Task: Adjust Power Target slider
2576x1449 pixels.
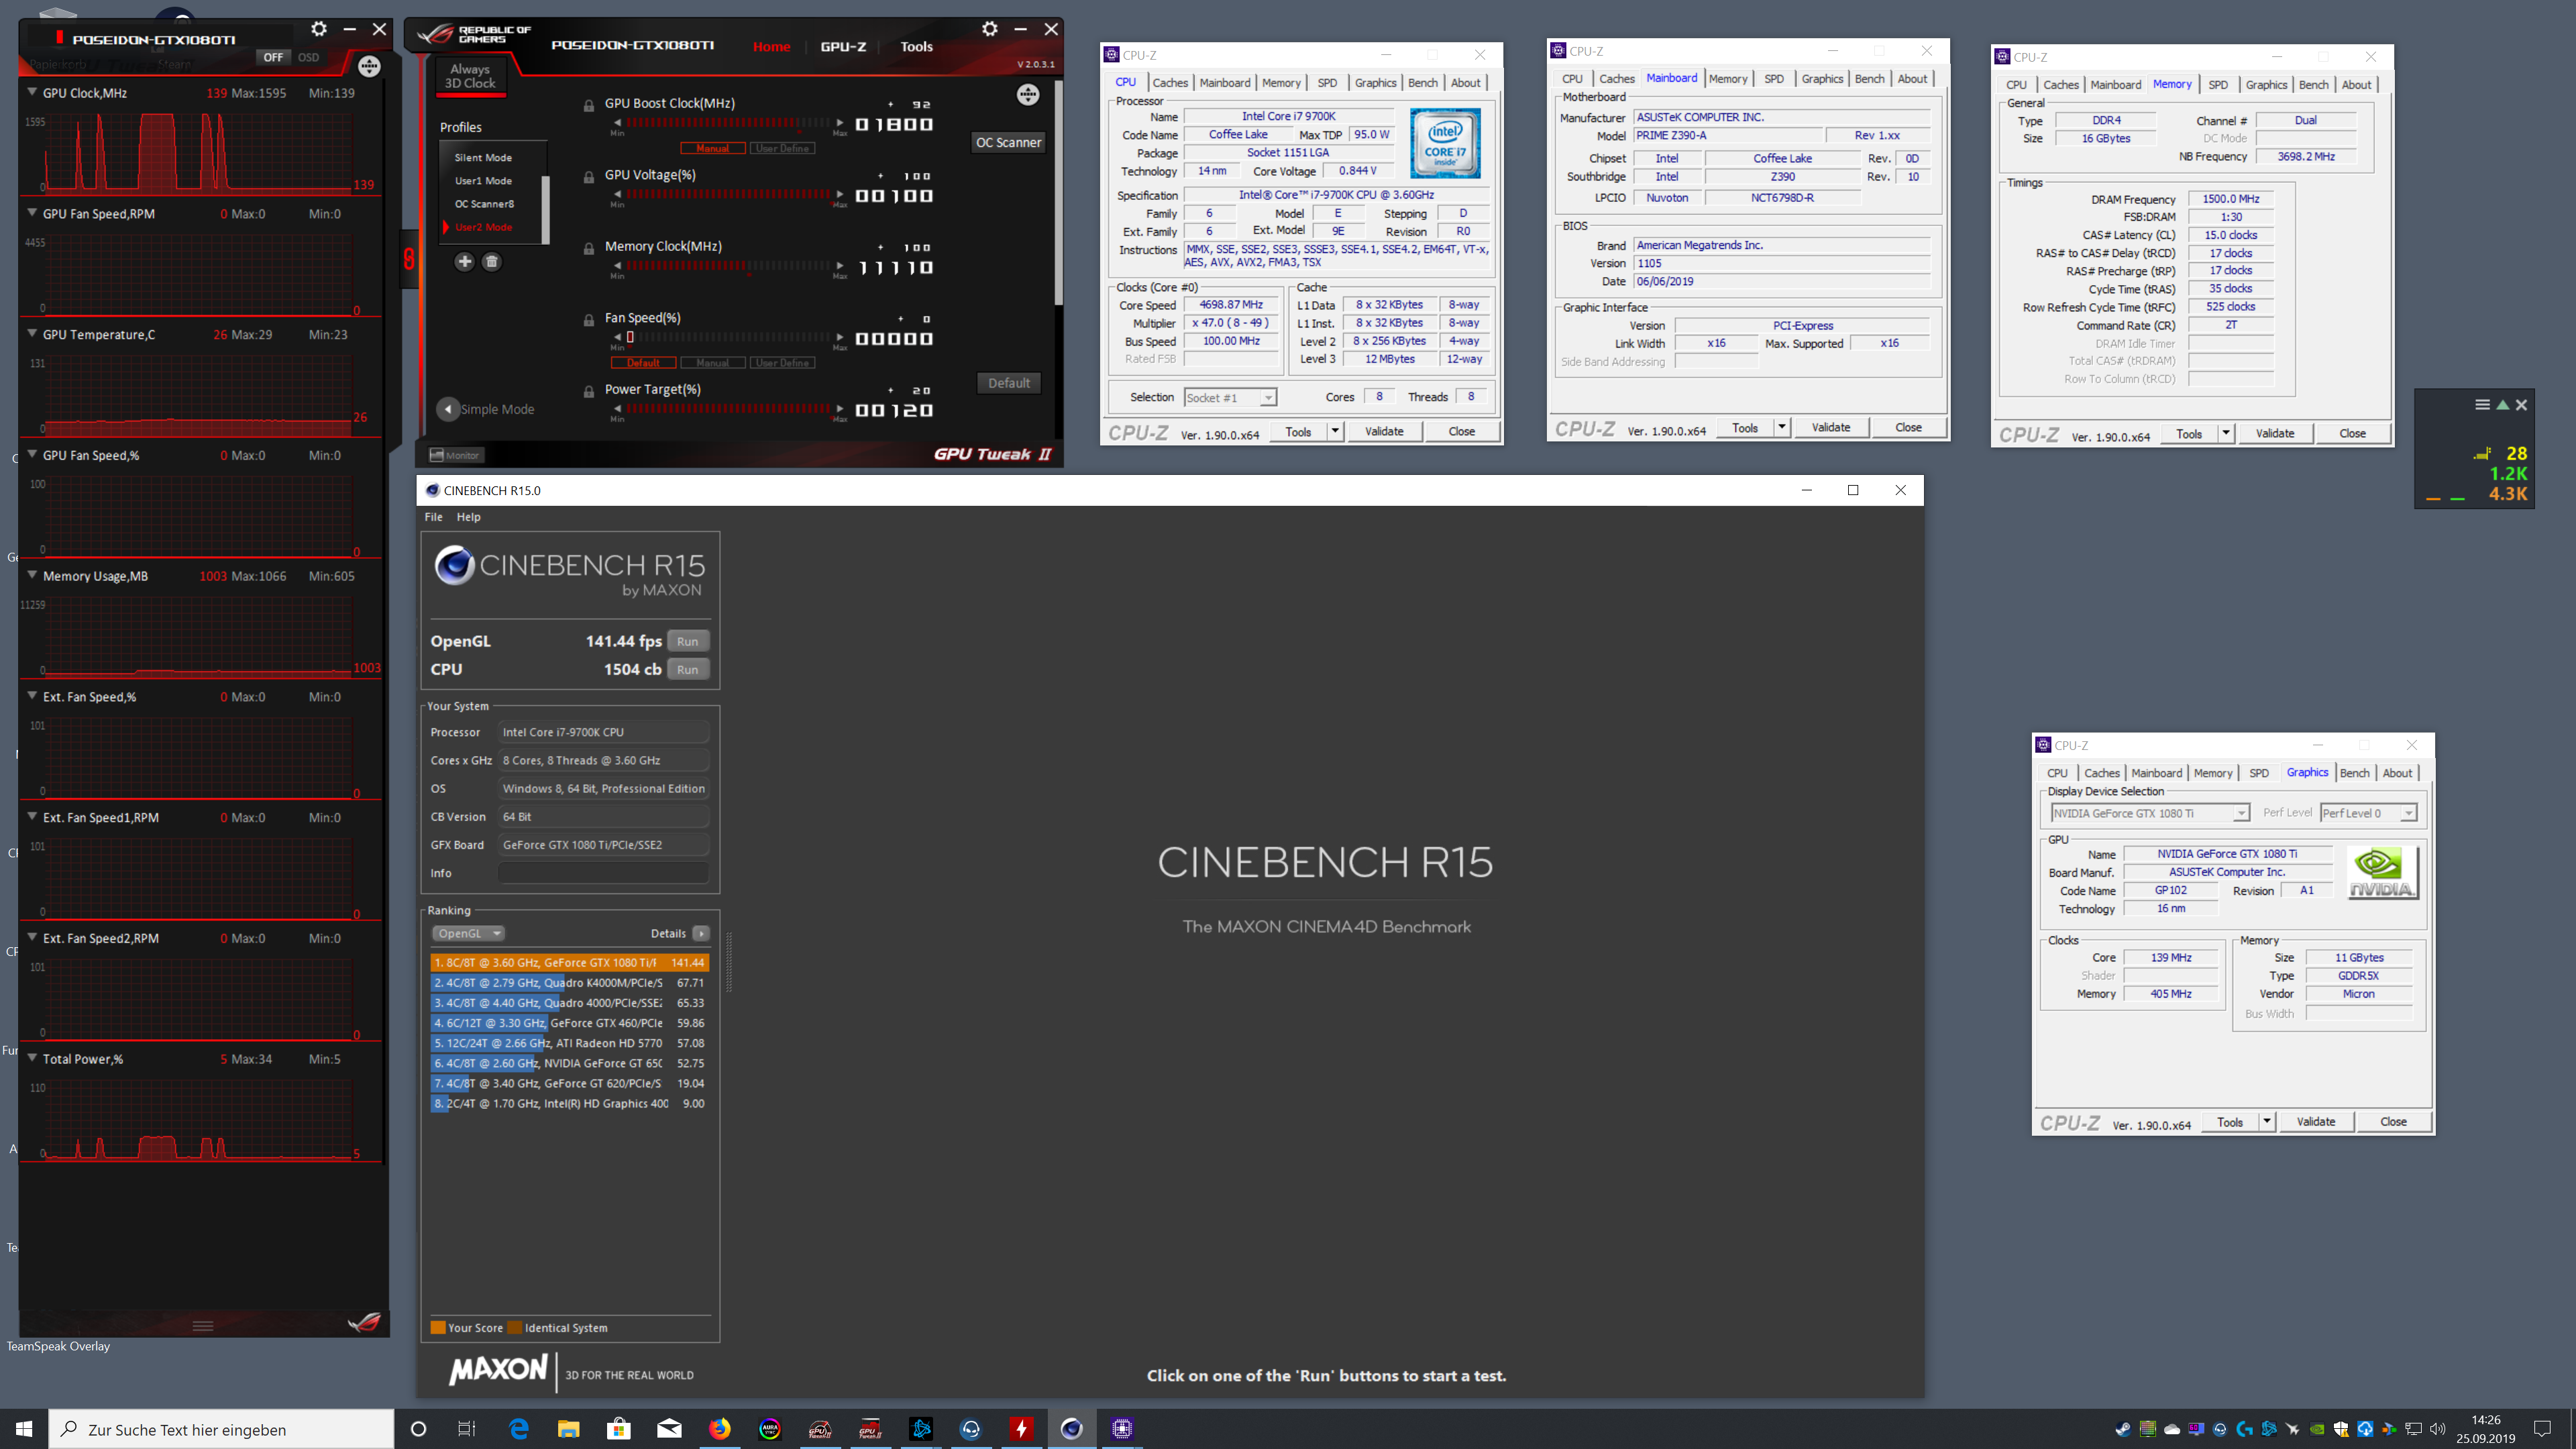Action: [x=728, y=409]
